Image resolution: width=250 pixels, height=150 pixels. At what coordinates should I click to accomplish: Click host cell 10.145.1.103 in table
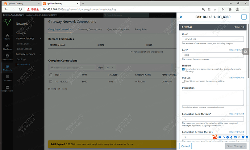click(62, 81)
